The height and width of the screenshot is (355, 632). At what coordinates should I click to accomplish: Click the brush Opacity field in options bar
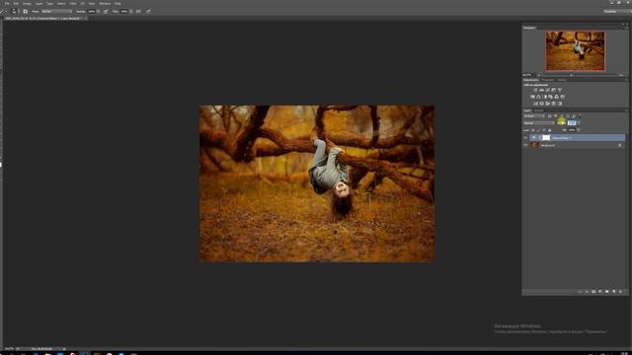tap(91, 11)
